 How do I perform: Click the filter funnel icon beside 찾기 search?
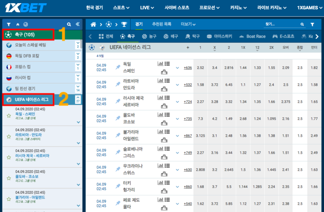[x=312, y=24]
